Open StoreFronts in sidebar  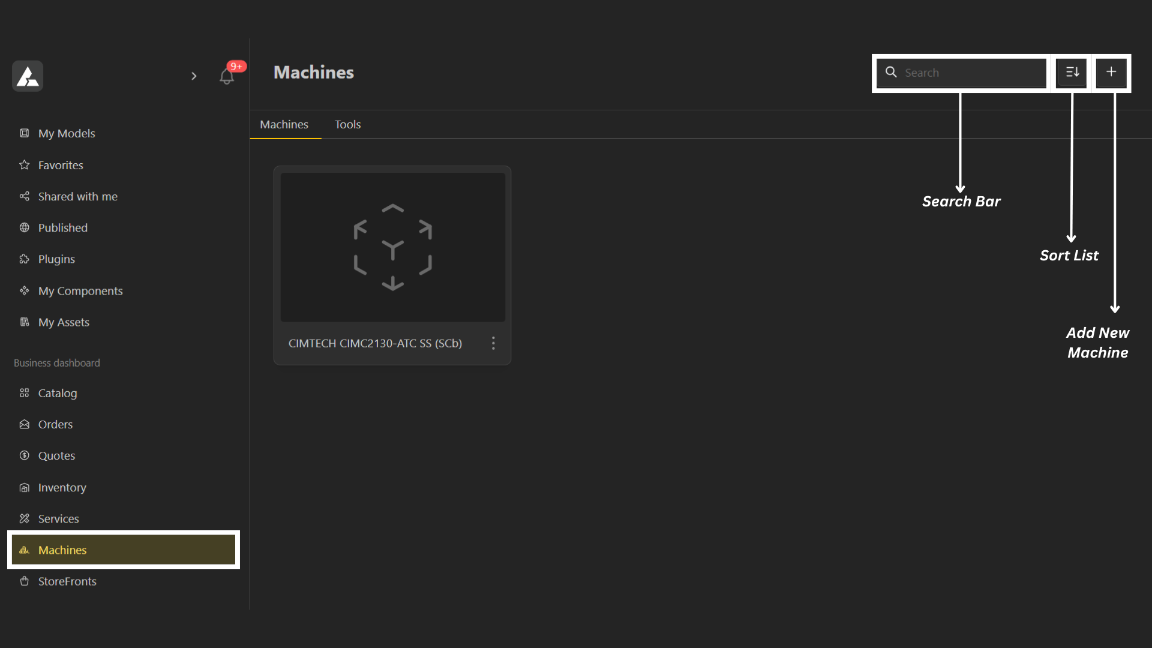(67, 581)
